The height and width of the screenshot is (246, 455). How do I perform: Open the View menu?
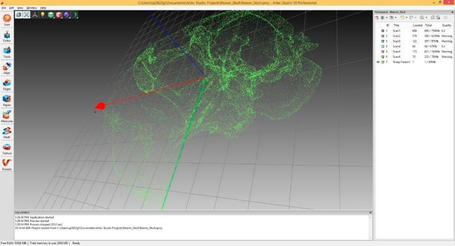(x=20, y=8)
